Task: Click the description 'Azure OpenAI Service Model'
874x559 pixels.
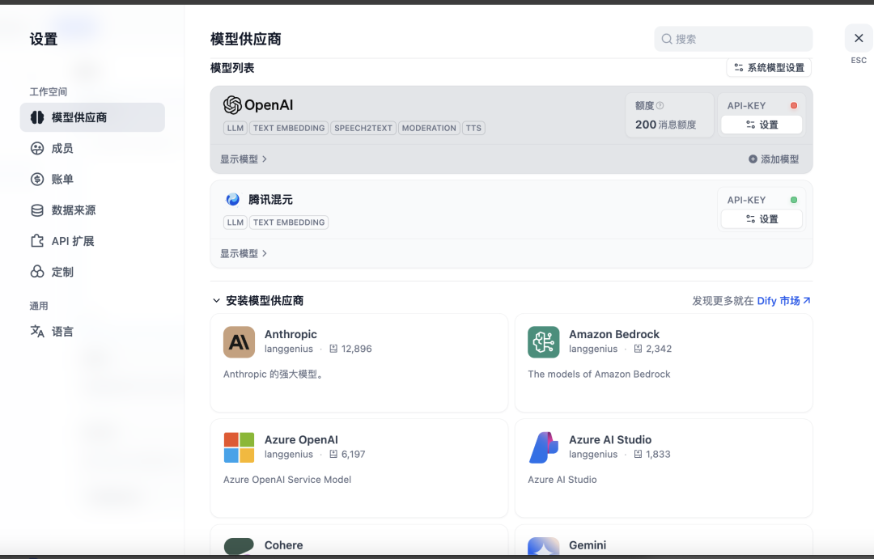Action: tap(287, 479)
